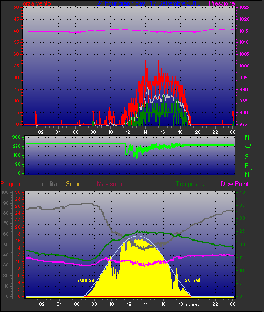Click the 360 degree axis label

click(x=16, y=137)
